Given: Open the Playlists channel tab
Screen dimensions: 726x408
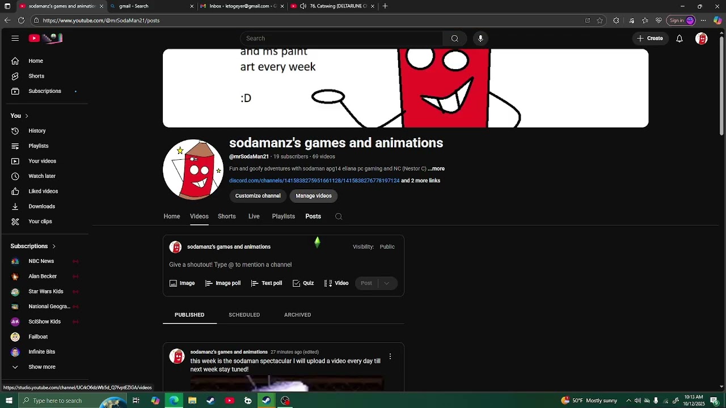Looking at the screenshot, I should pos(284,216).
